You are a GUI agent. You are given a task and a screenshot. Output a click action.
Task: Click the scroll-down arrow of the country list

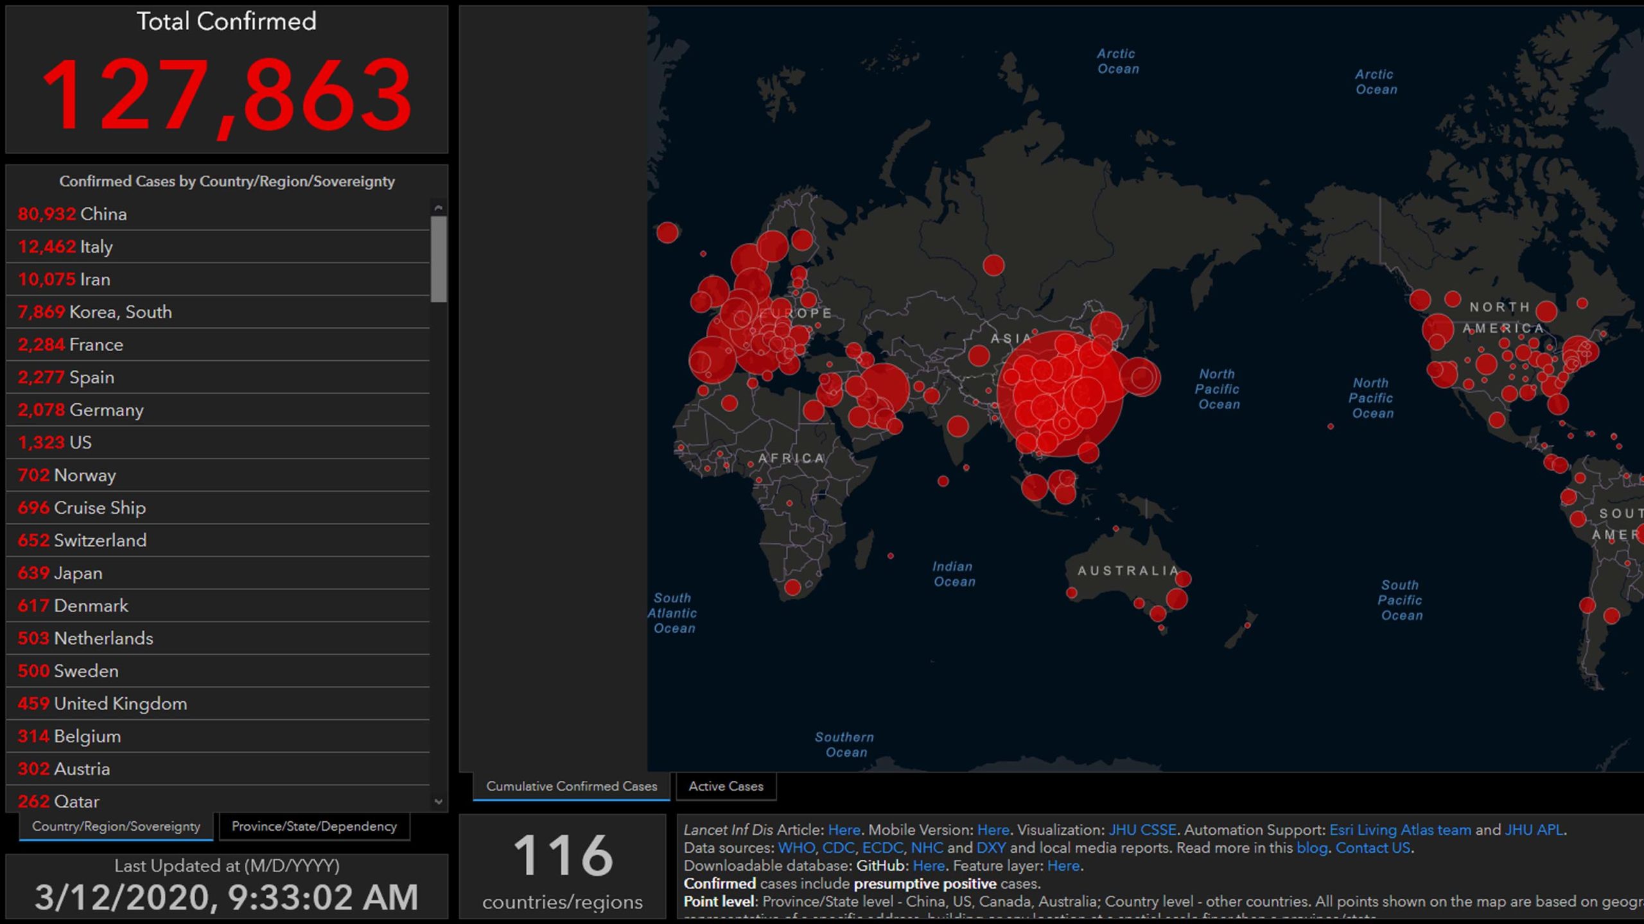click(439, 801)
